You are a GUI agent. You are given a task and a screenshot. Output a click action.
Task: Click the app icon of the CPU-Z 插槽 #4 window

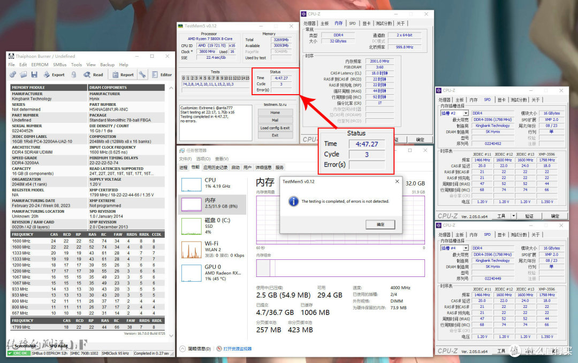click(439, 225)
